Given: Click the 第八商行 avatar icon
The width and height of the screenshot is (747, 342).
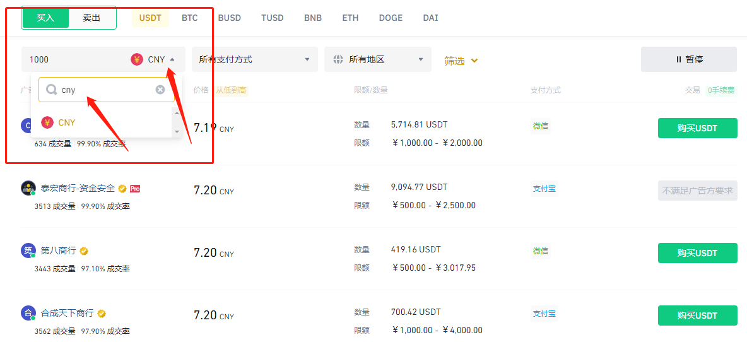Looking at the screenshot, I should point(28,251).
